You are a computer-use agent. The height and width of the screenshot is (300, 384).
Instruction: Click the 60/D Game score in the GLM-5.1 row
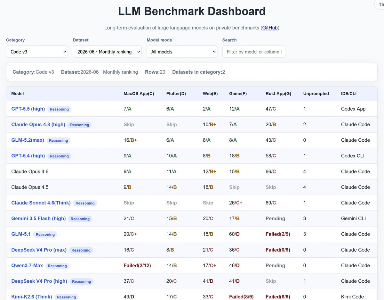click(234, 234)
